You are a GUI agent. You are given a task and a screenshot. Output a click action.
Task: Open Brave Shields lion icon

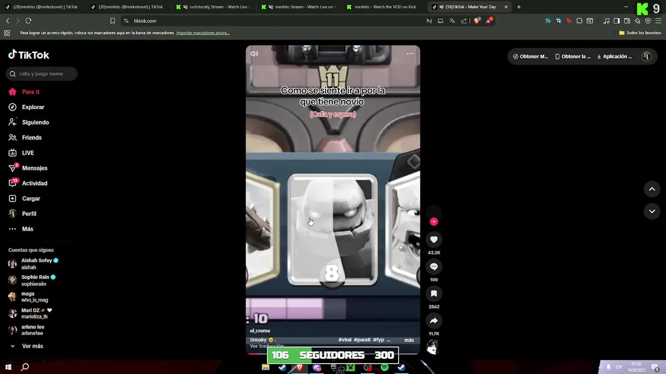(477, 21)
